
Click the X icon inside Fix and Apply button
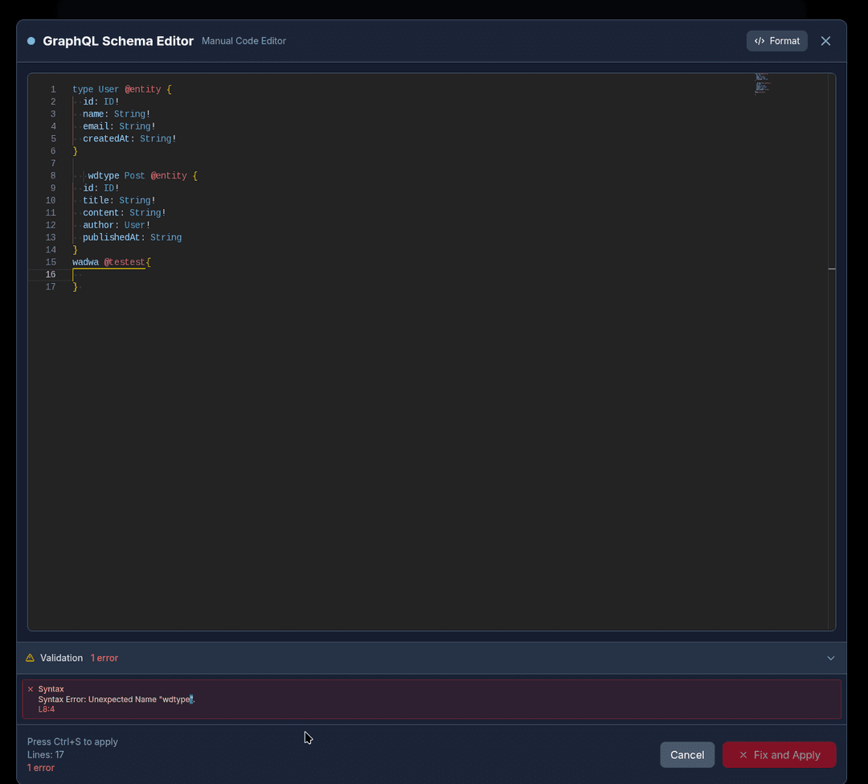coord(745,754)
